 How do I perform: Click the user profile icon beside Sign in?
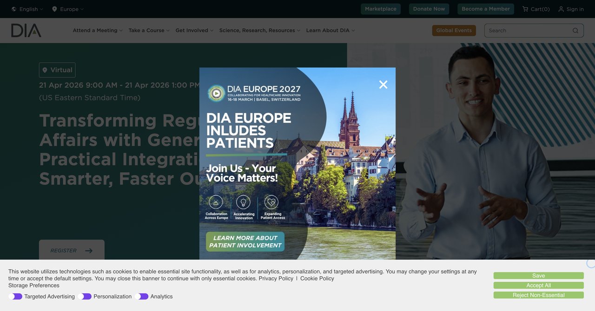[x=561, y=9]
